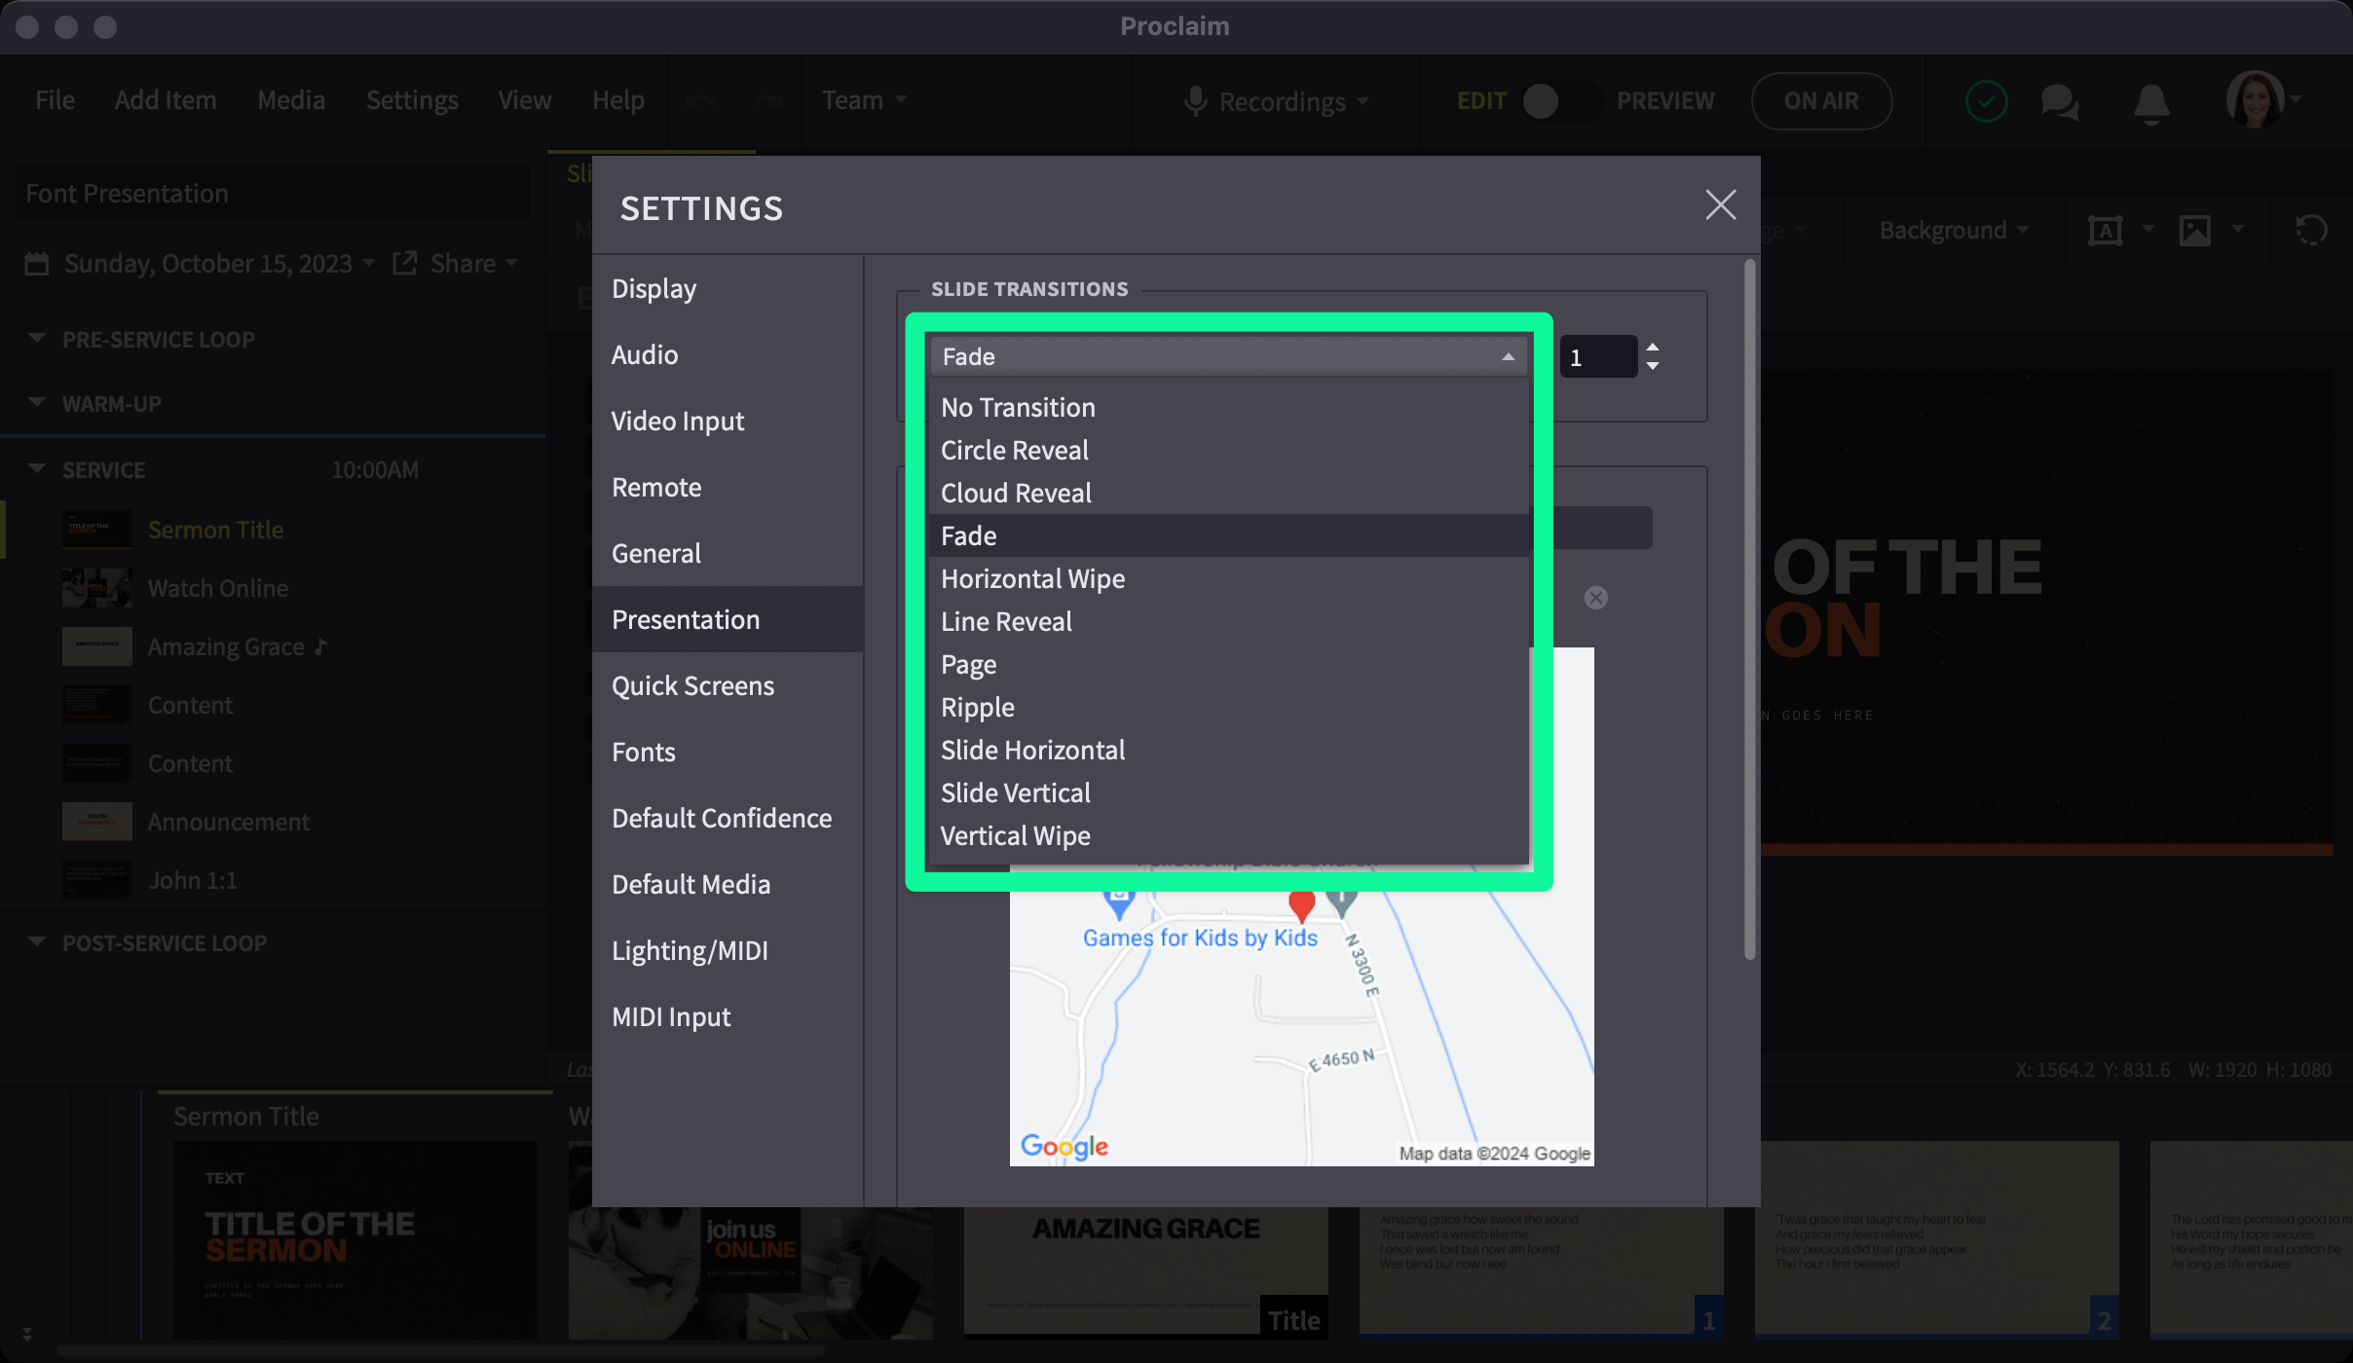This screenshot has width=2353, height=1363.
Task: Open the Add Item menu
Action: point(166,100)
